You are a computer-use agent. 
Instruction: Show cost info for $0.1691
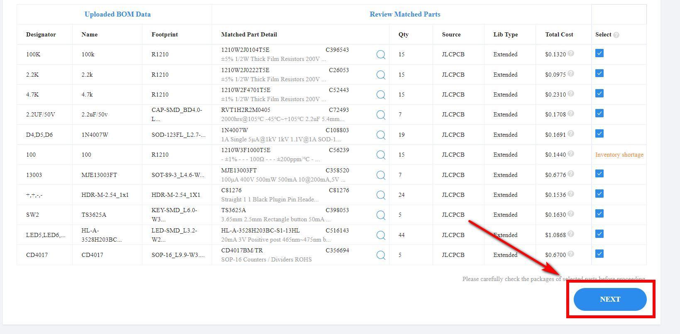571,134
